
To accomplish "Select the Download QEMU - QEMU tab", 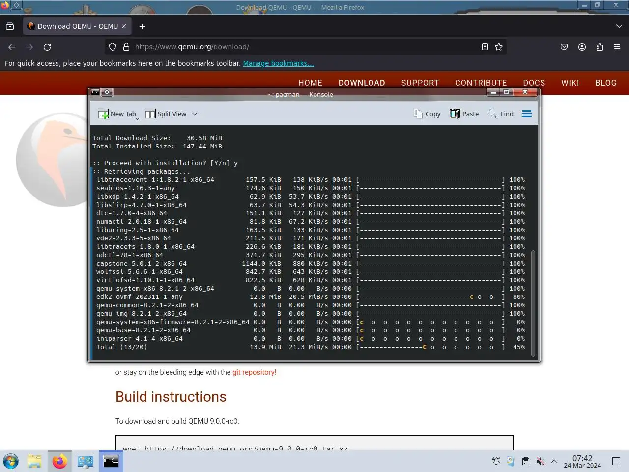I will [77, 26].
